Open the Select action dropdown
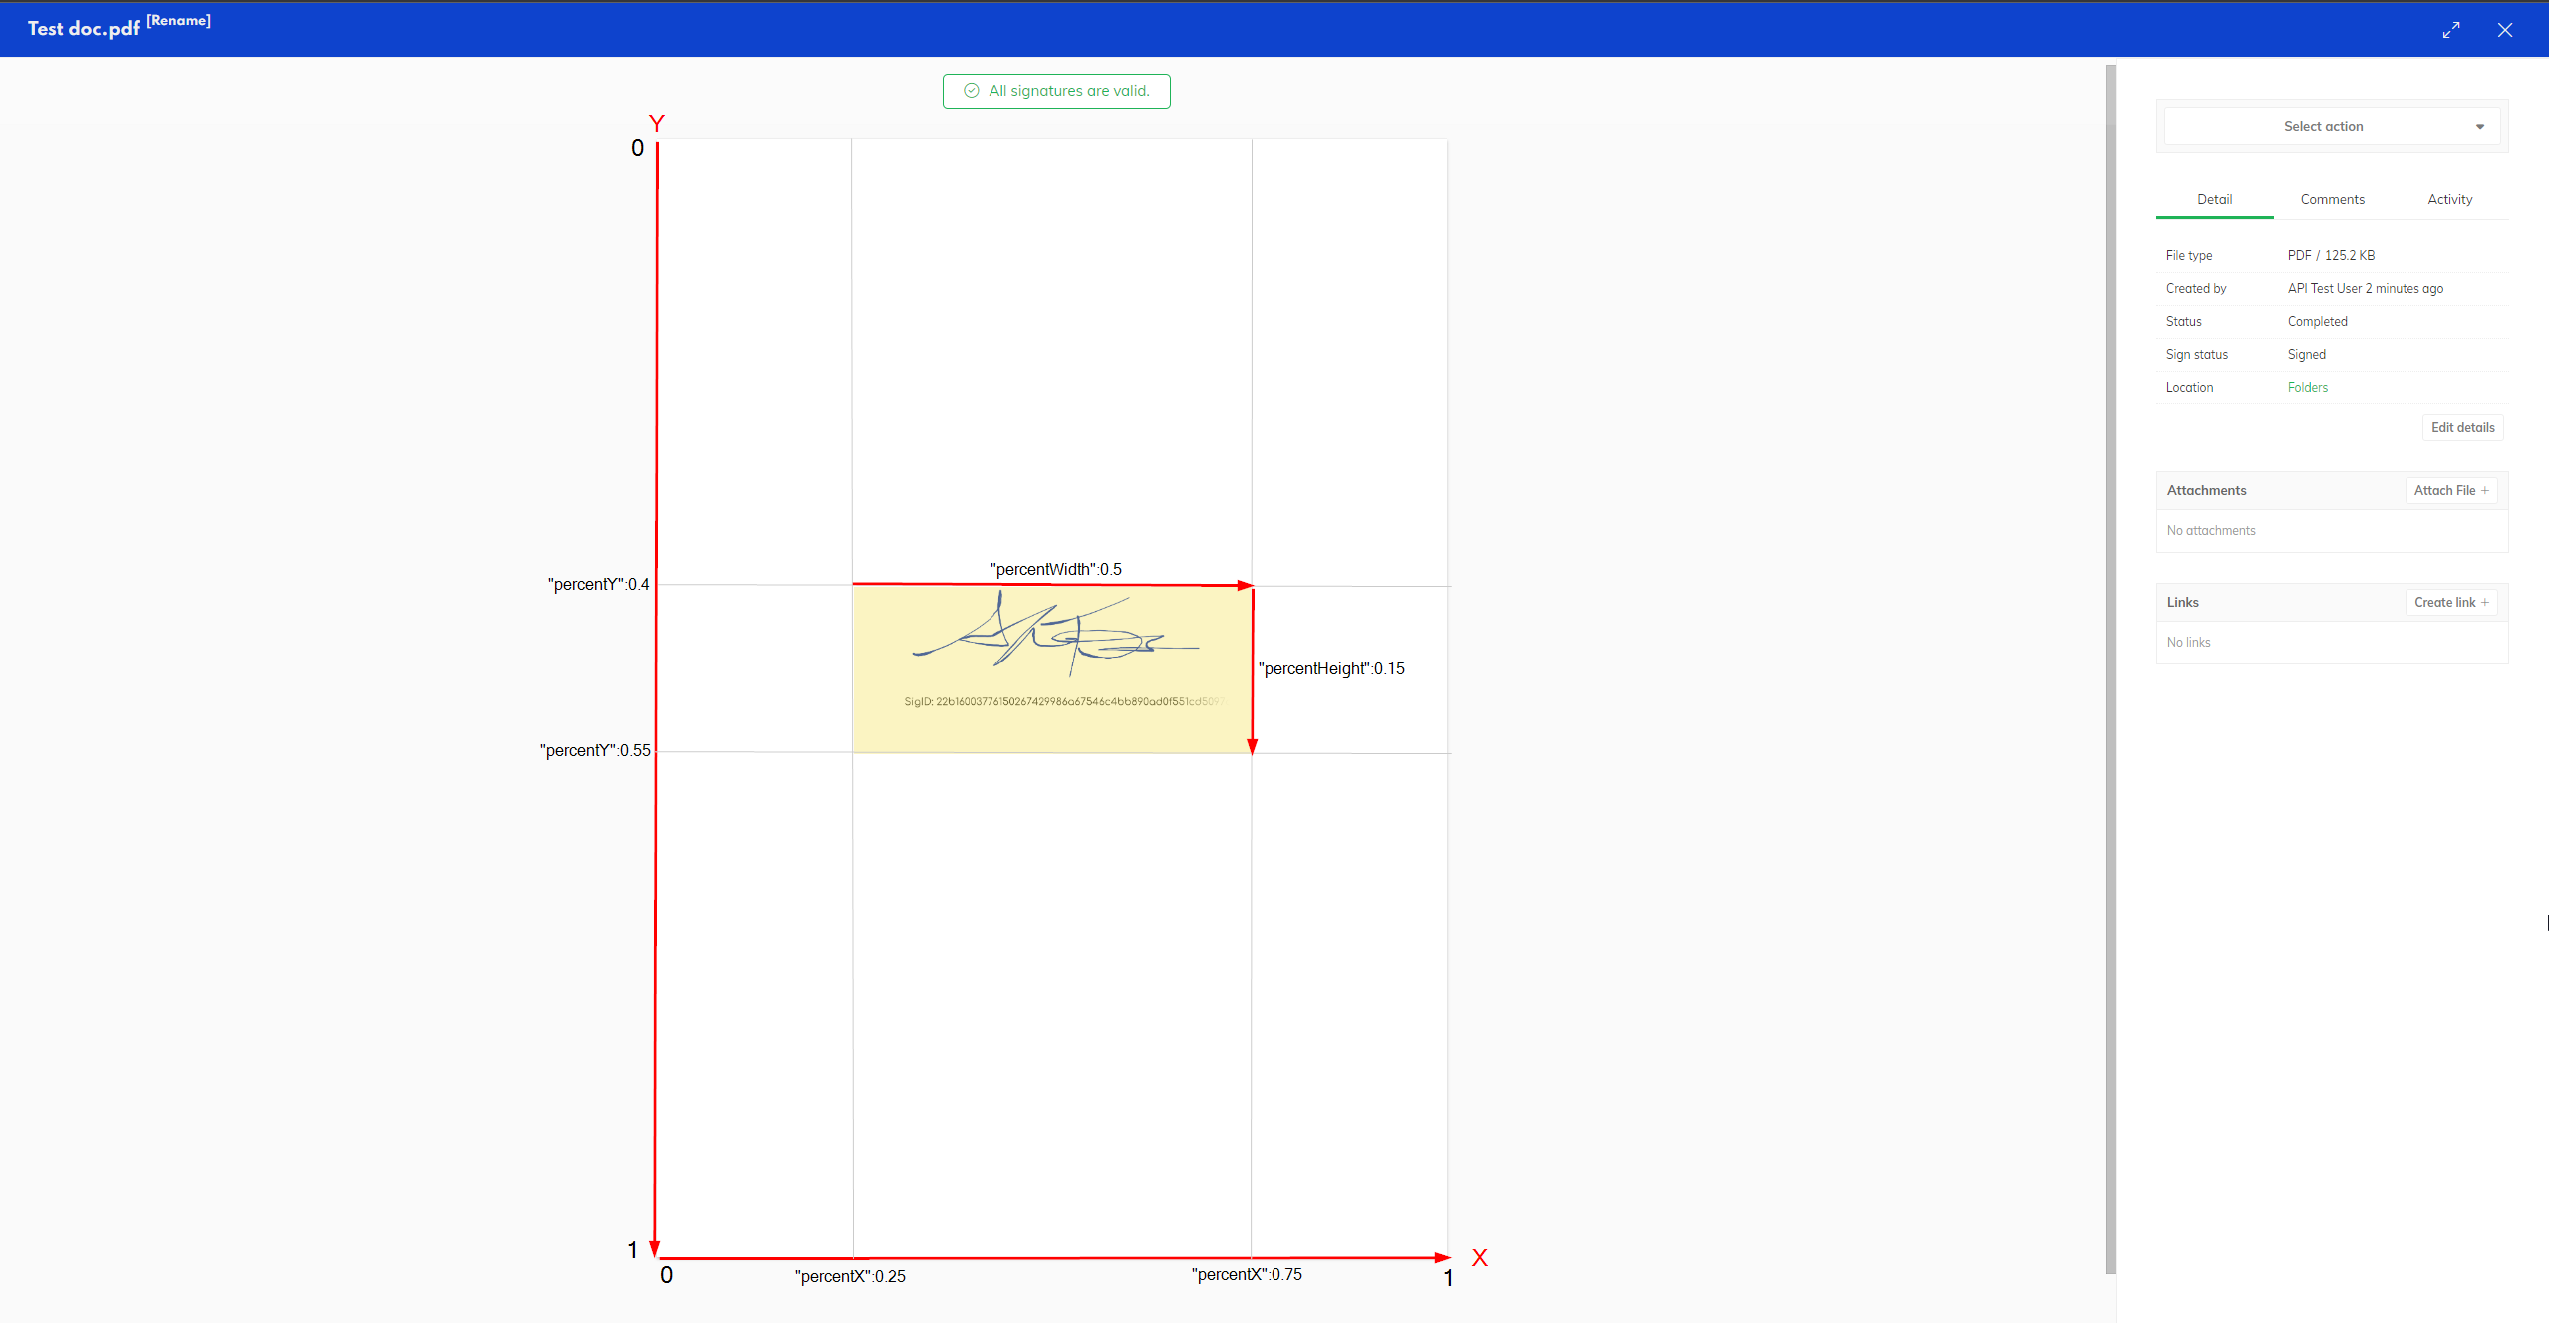The height and width of the screenshot is (1323, 2549). pos(2322,126)
